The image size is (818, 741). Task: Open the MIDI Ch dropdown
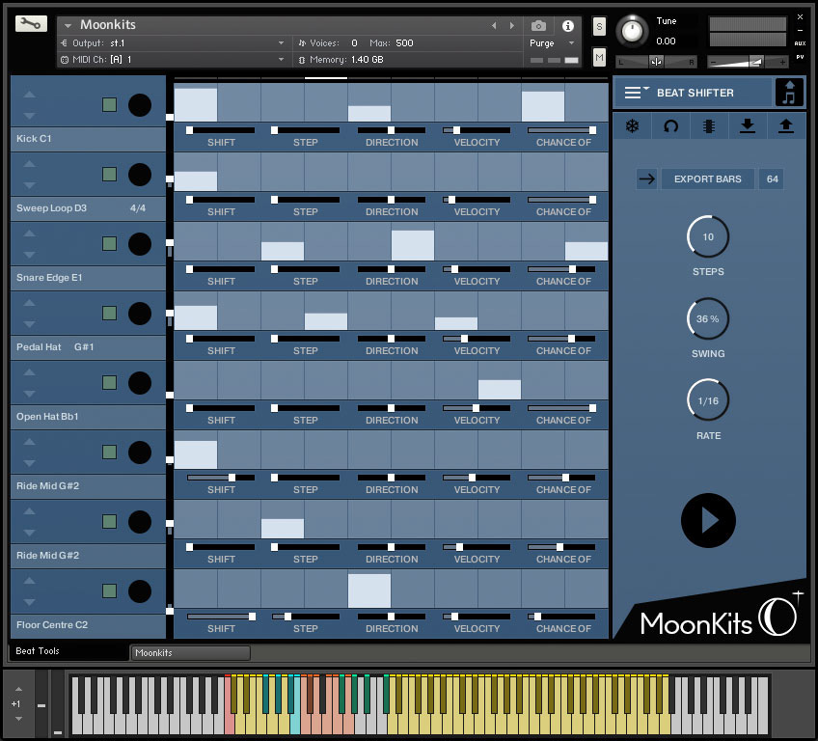[282, 60]
